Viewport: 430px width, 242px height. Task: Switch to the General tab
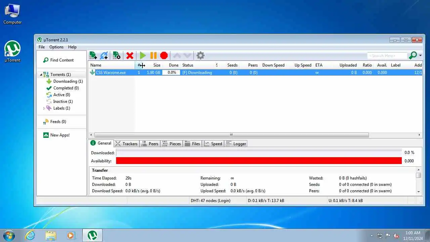pyautogui.click(x=101, y=143)
